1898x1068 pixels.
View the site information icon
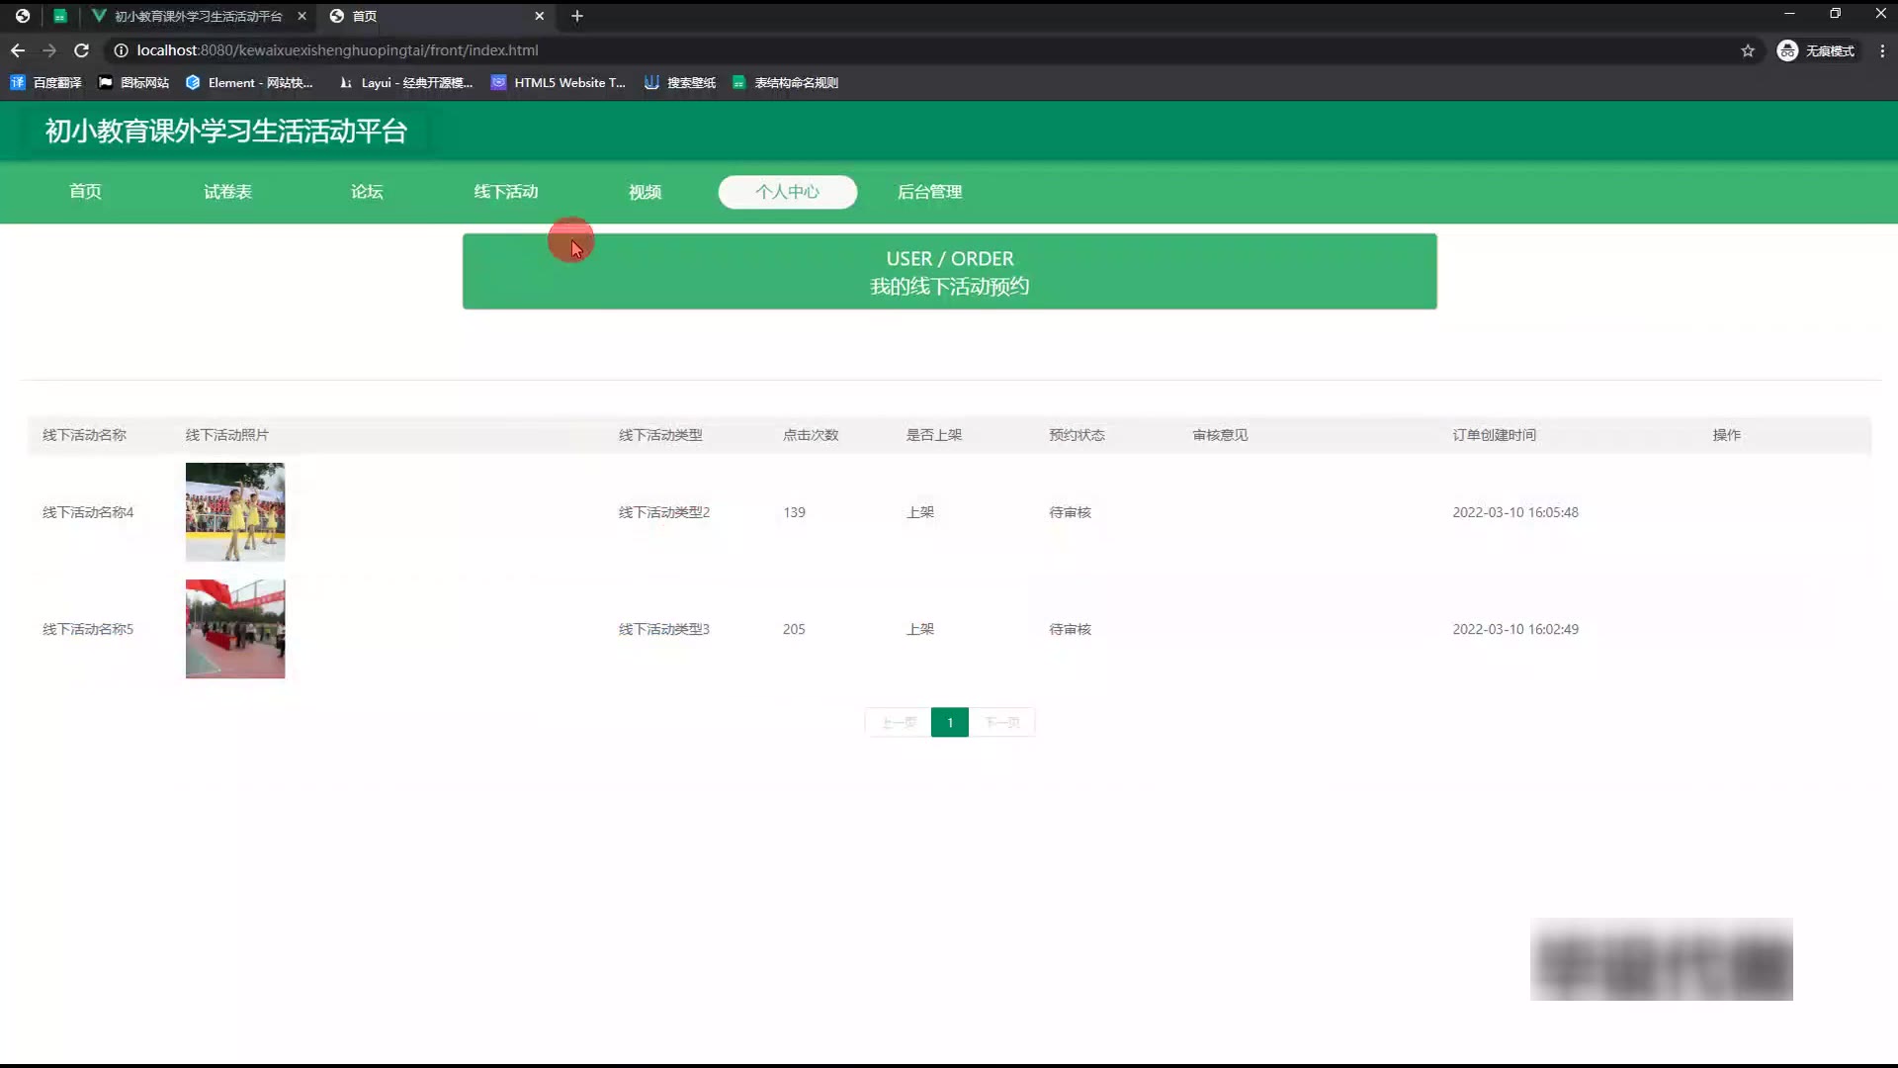121,50
